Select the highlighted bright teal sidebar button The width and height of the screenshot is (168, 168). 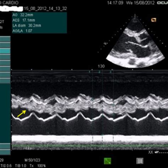5,51
